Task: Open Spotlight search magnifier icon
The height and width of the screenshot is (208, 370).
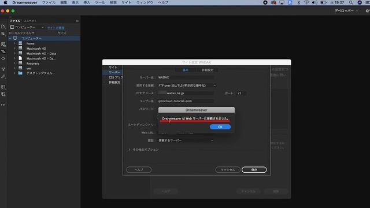Action: (351, 2)
